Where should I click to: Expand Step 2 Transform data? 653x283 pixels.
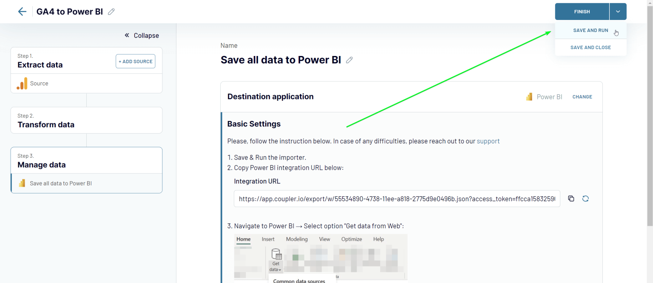pos(86,120)
